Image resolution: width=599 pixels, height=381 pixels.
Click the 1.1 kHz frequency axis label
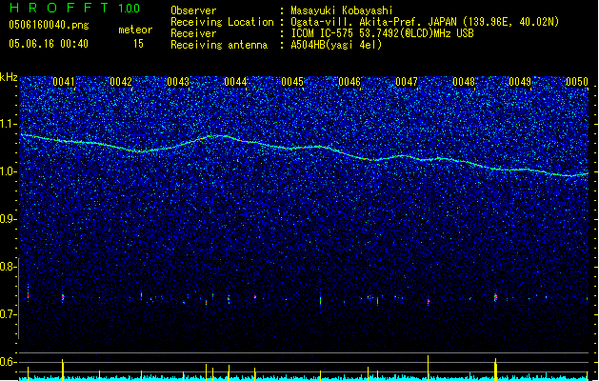point(8,125)
